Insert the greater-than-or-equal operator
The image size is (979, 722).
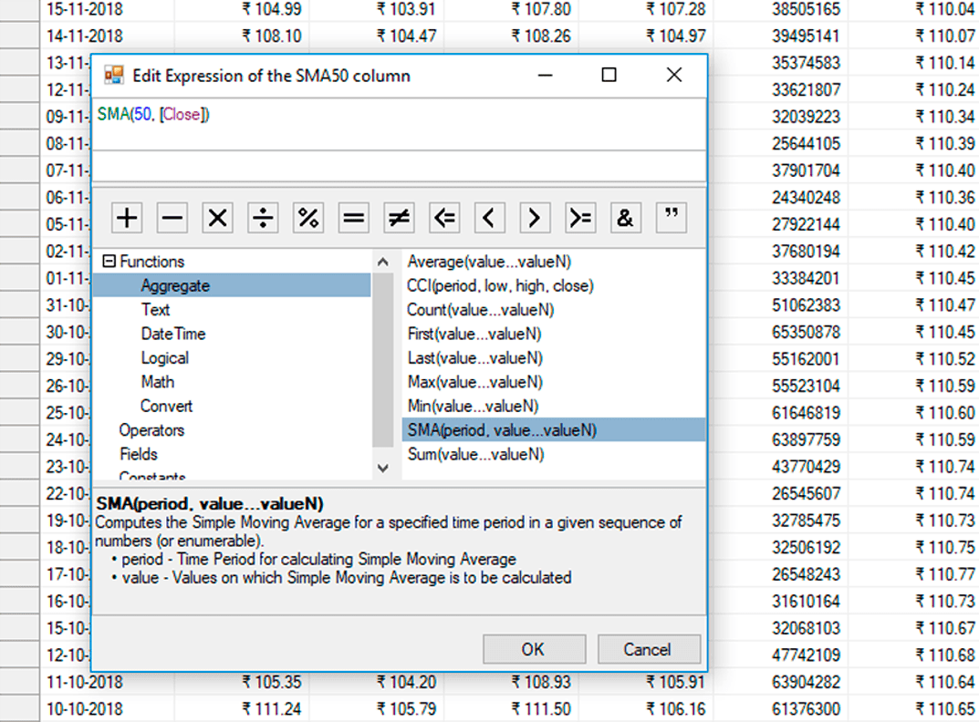pos(580,218)
